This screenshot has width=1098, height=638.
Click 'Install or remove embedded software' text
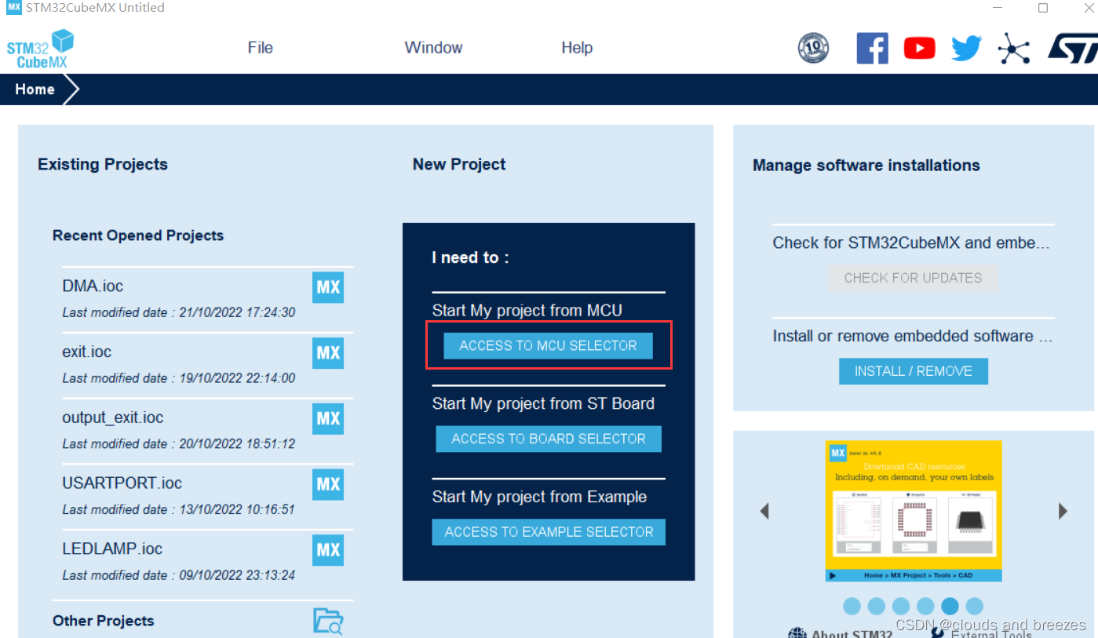point(913,336)
